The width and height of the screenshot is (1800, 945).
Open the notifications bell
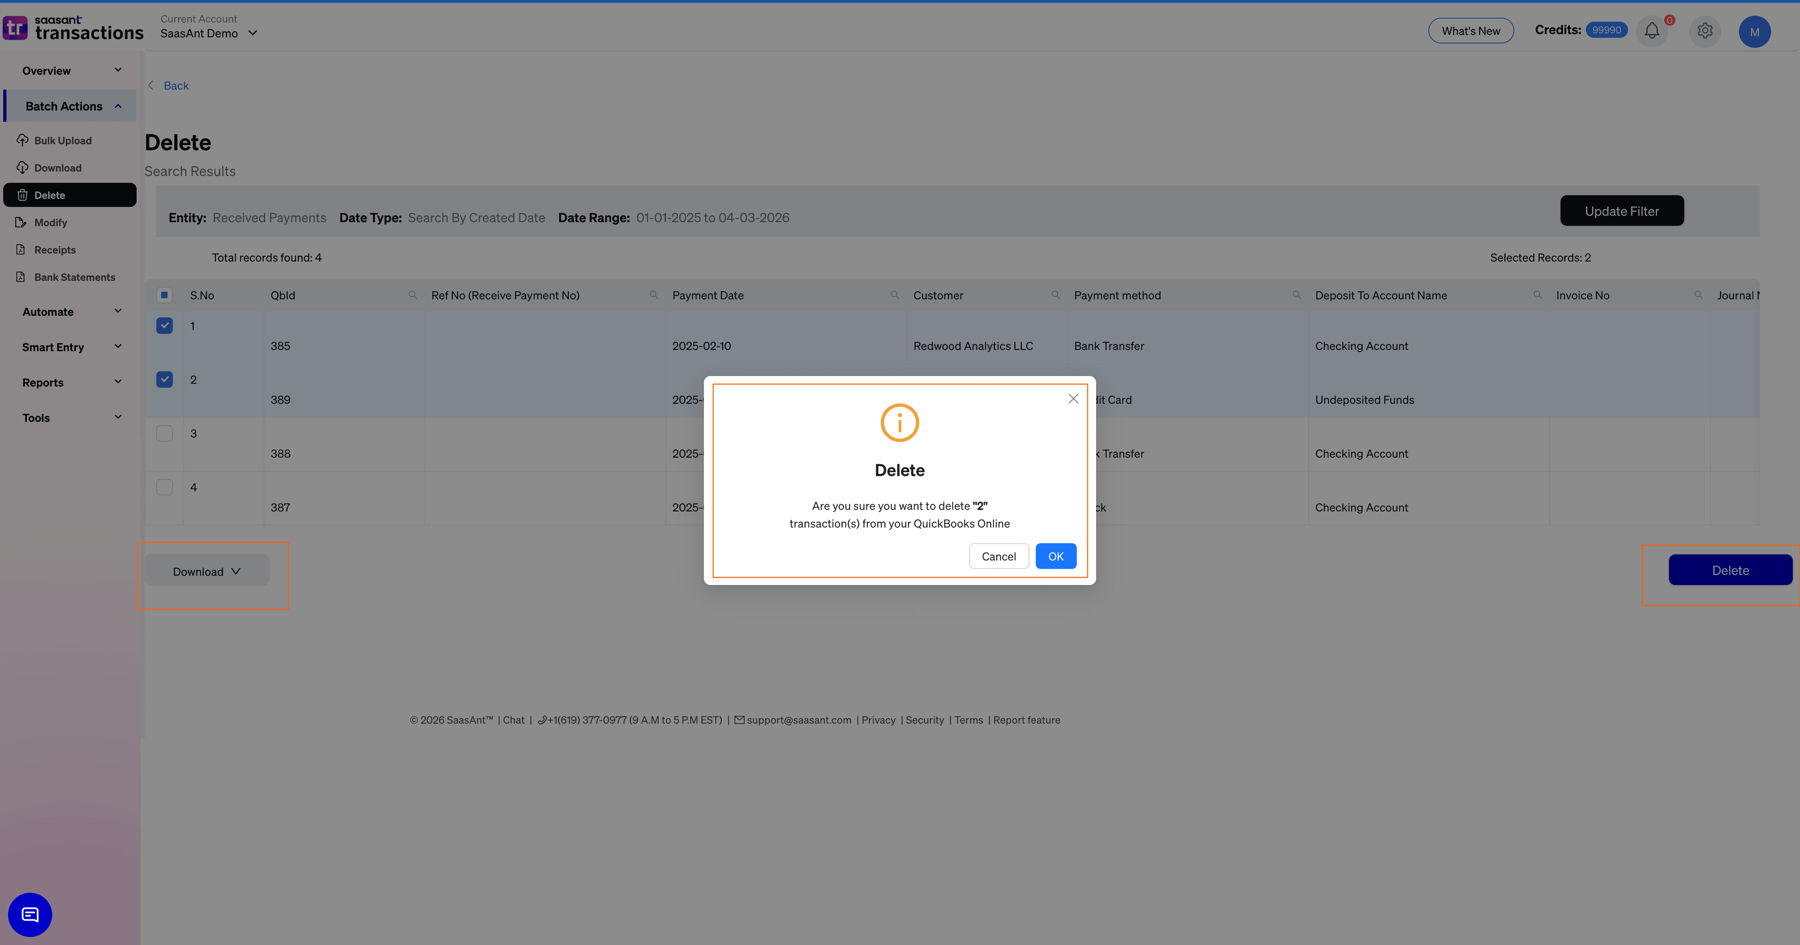1651,31
